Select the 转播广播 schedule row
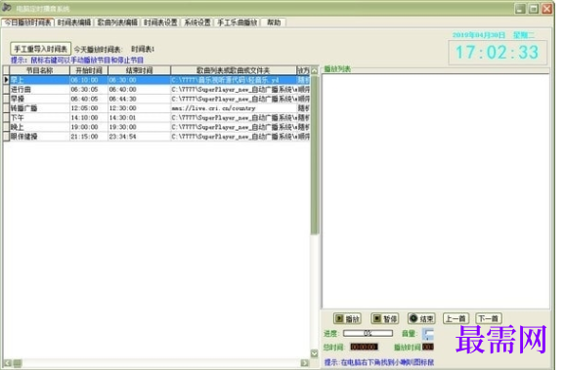 [156, 108]
